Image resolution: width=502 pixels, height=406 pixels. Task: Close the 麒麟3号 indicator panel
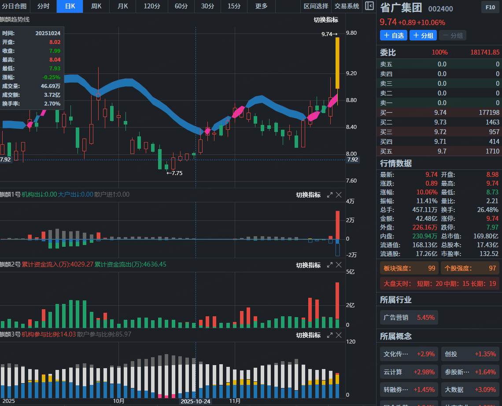(x=339, y=335)
